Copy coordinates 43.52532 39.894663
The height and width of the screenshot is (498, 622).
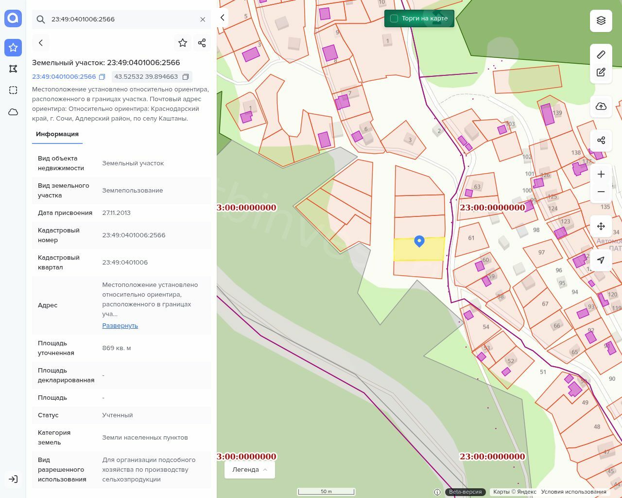186,77
